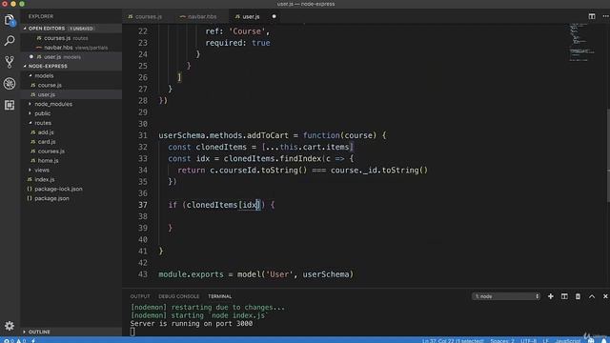This screenshot has height=343, width=610.
Task: Split the editor to the right
Action: (592, 16)
